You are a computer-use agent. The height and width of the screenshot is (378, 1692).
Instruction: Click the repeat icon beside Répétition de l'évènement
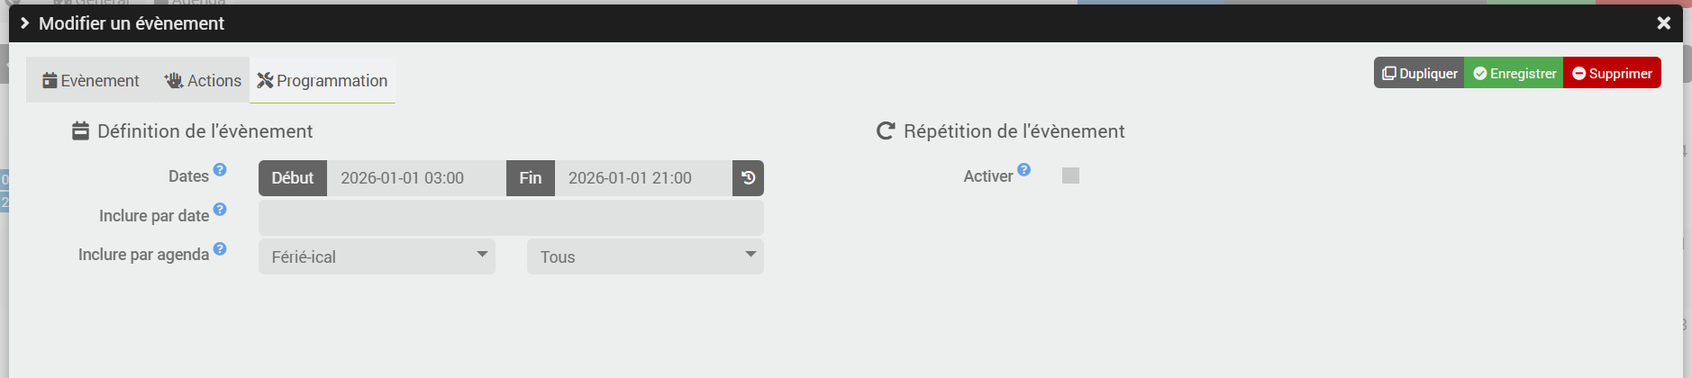pyautogui.click(x=886, y=131)
